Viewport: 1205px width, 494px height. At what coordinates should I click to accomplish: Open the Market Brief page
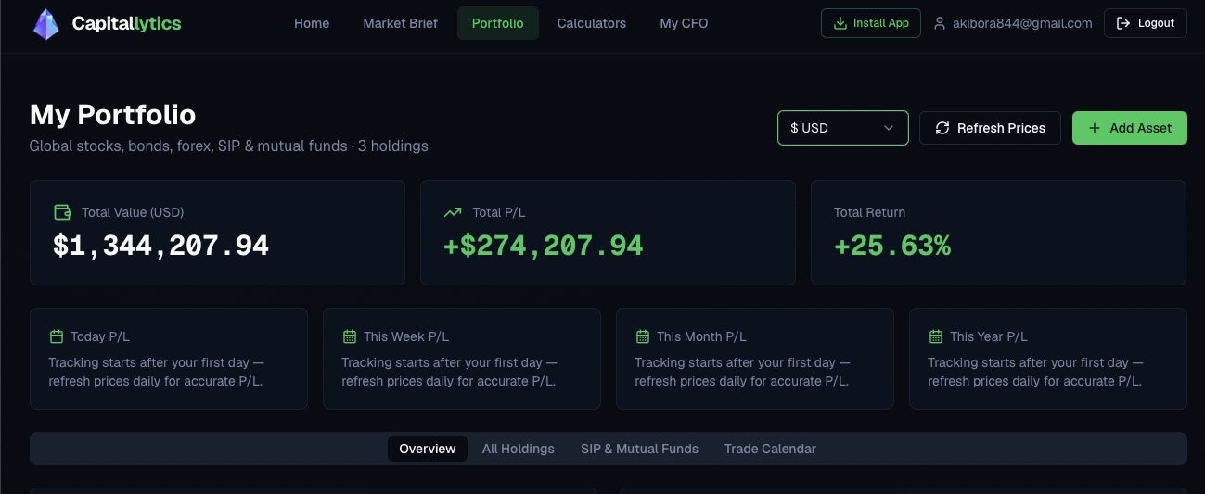click(x=401, y=23)
